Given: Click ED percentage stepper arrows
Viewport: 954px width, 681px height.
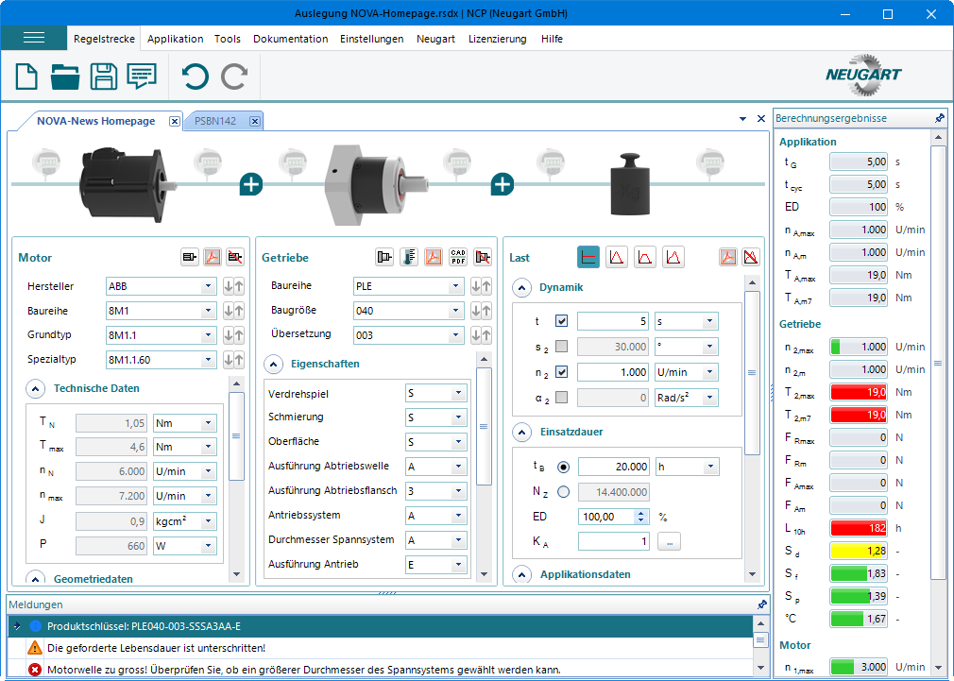Looking at the screenshot, I should [640, 517].
